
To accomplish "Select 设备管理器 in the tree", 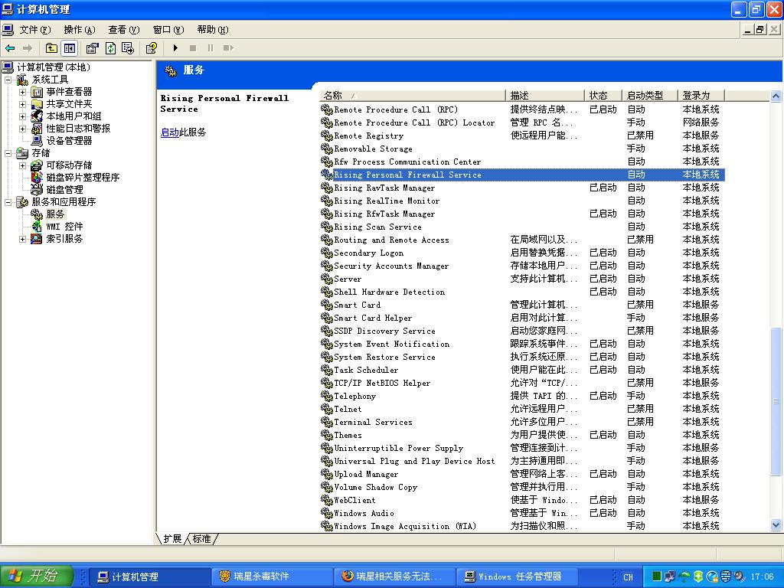I will pyautogui.click(x=69, y=141).
